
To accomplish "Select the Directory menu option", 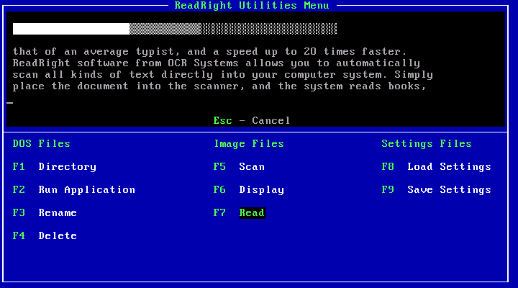I will tap(68, 166).
